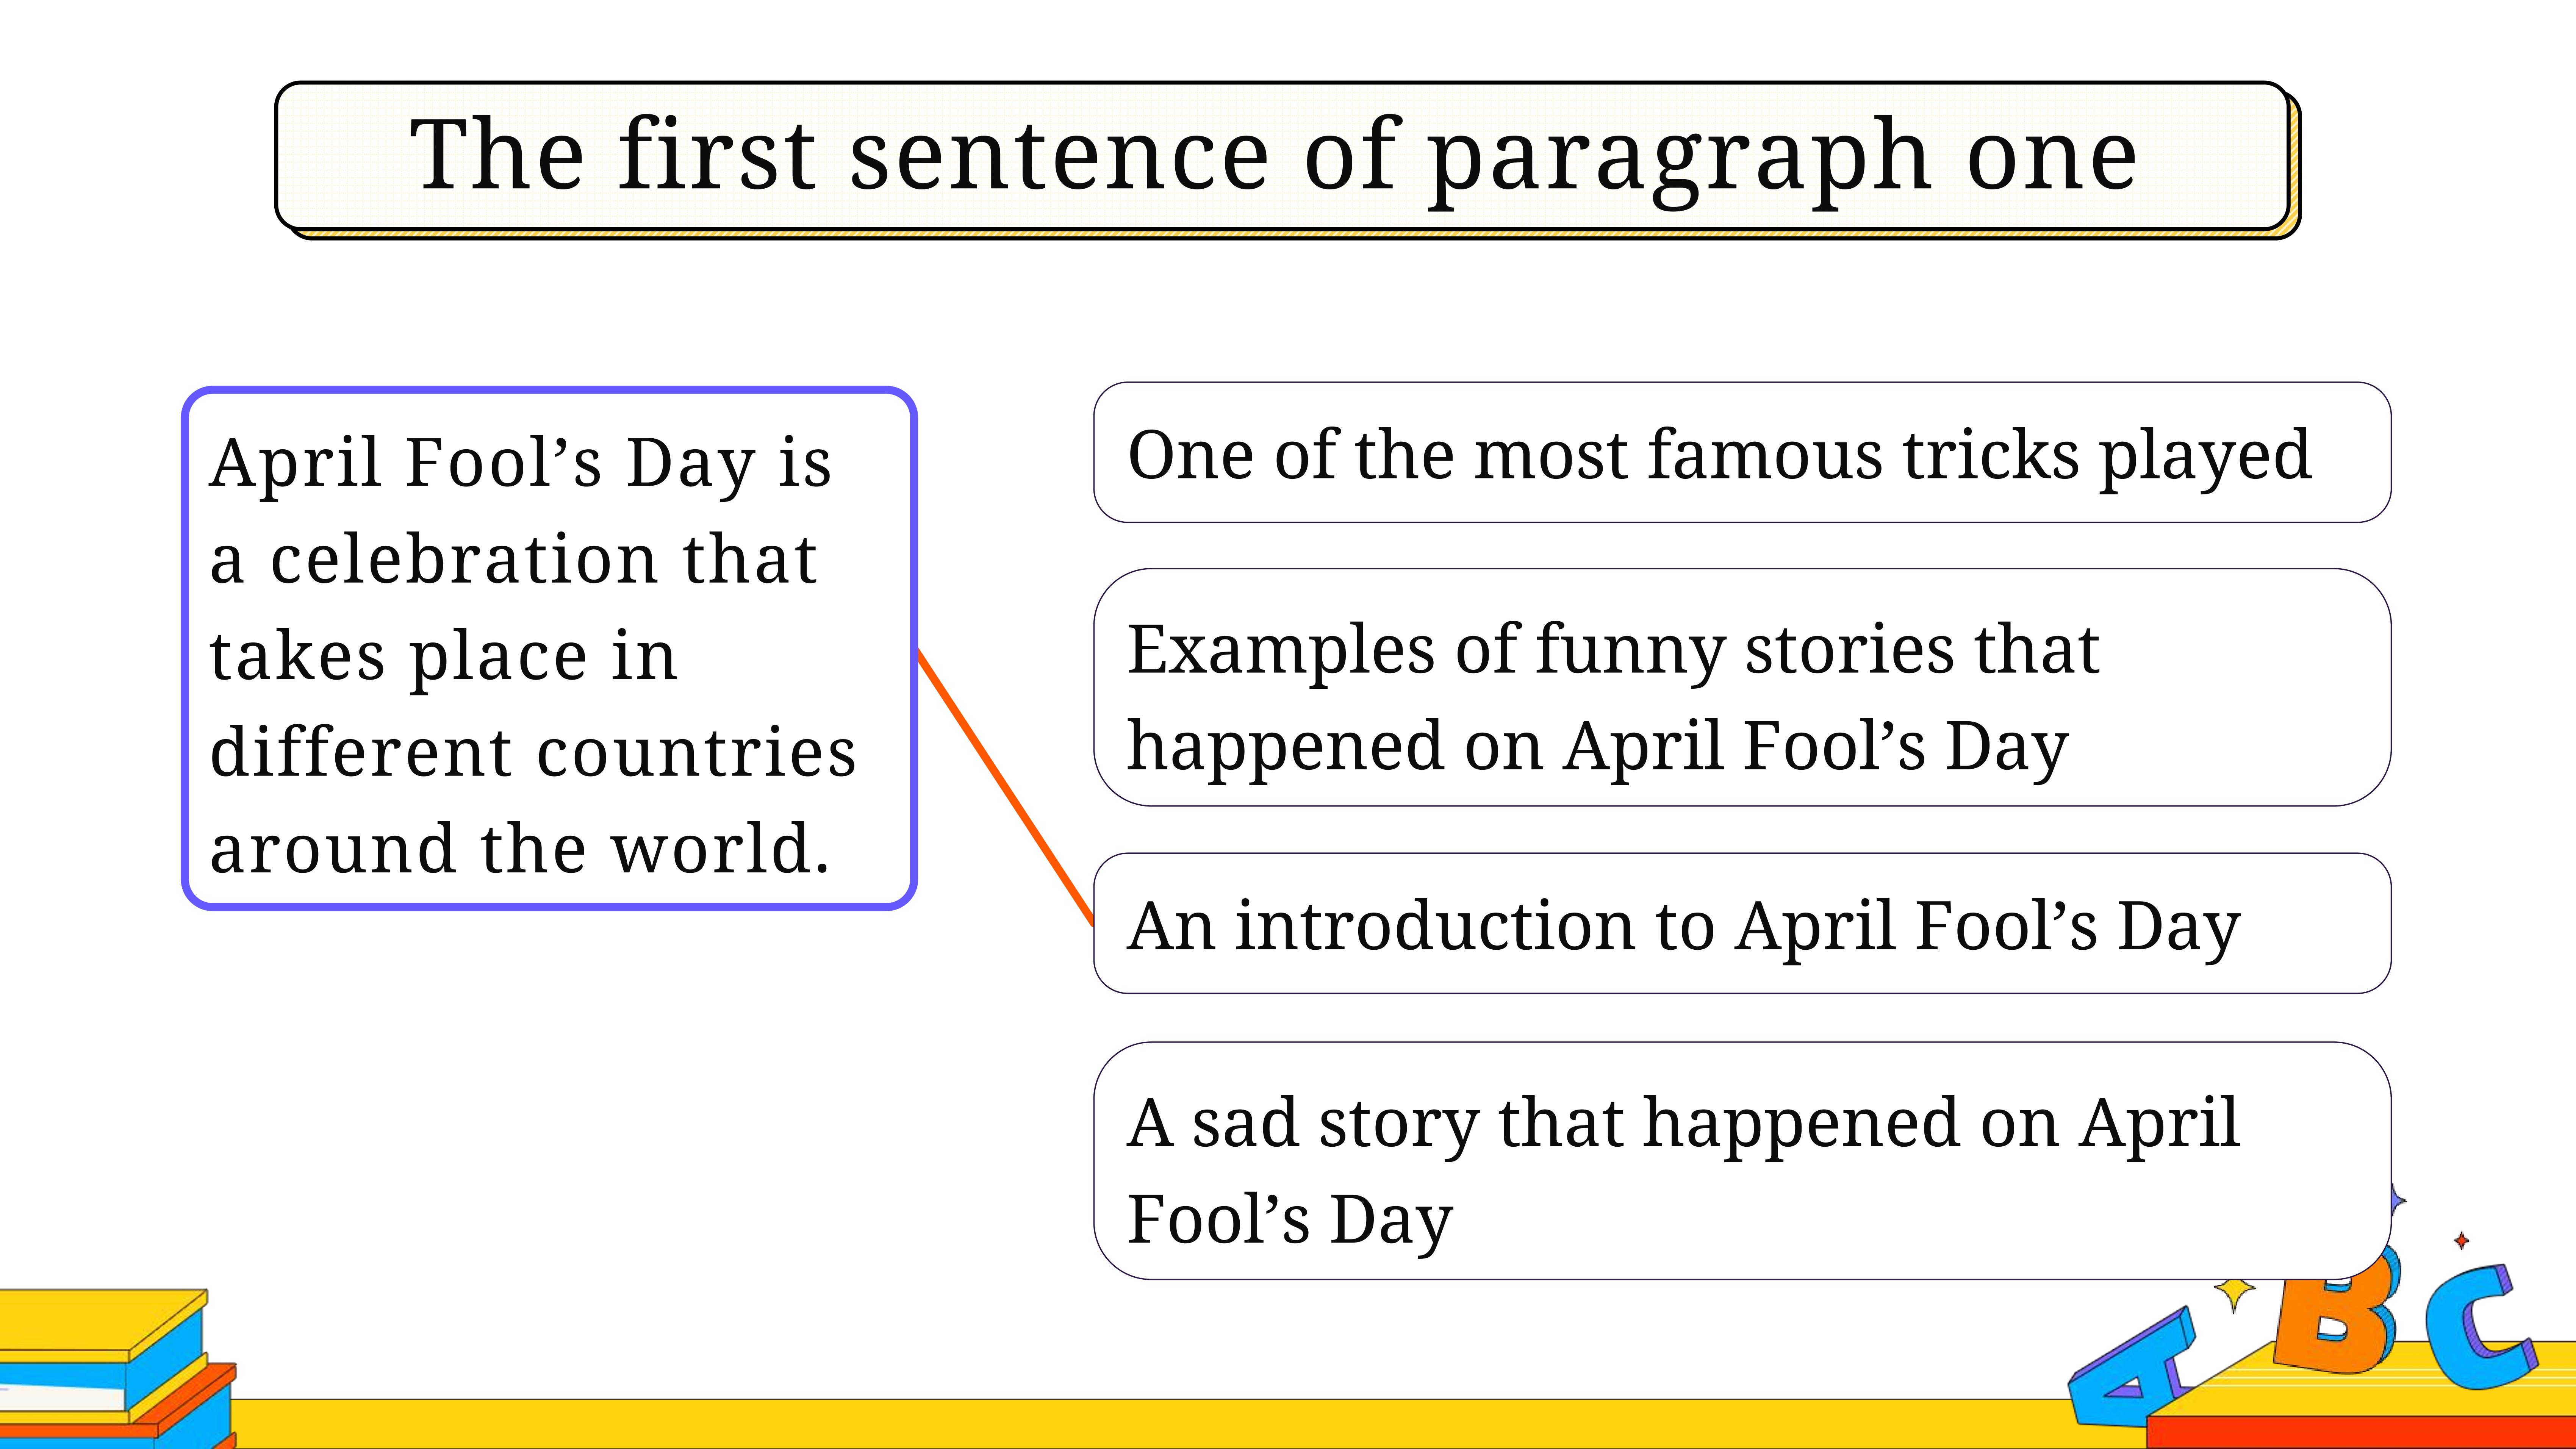The height and width of the screenshot is (1449, 2576).
Task: Click the blue letter A decoration
Action: point(2130,1370)
